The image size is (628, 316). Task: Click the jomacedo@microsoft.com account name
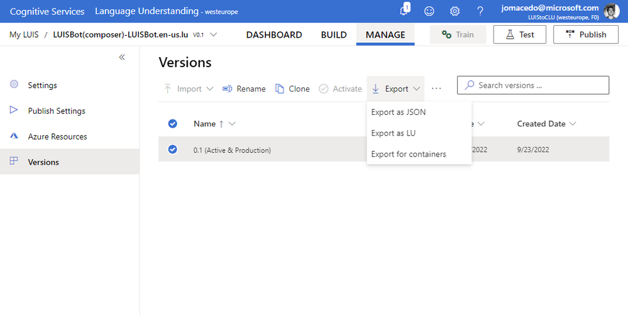[550, 8]
